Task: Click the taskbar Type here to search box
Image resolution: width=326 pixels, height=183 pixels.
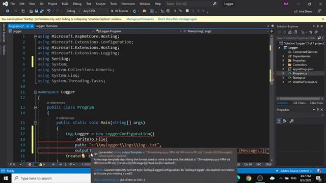Action: [51, 178]
